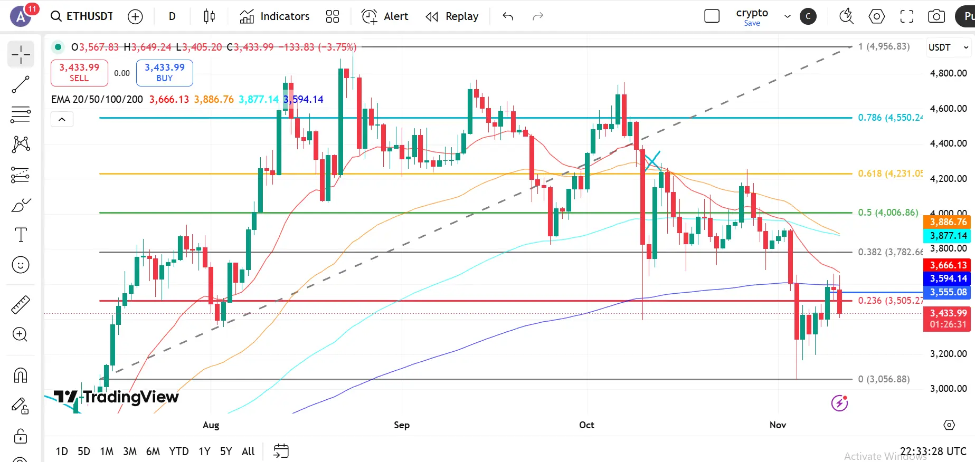This screenshot has height=462, width=975.
Task: Open the layout setup selector
Action: click(x=712, y=17)
